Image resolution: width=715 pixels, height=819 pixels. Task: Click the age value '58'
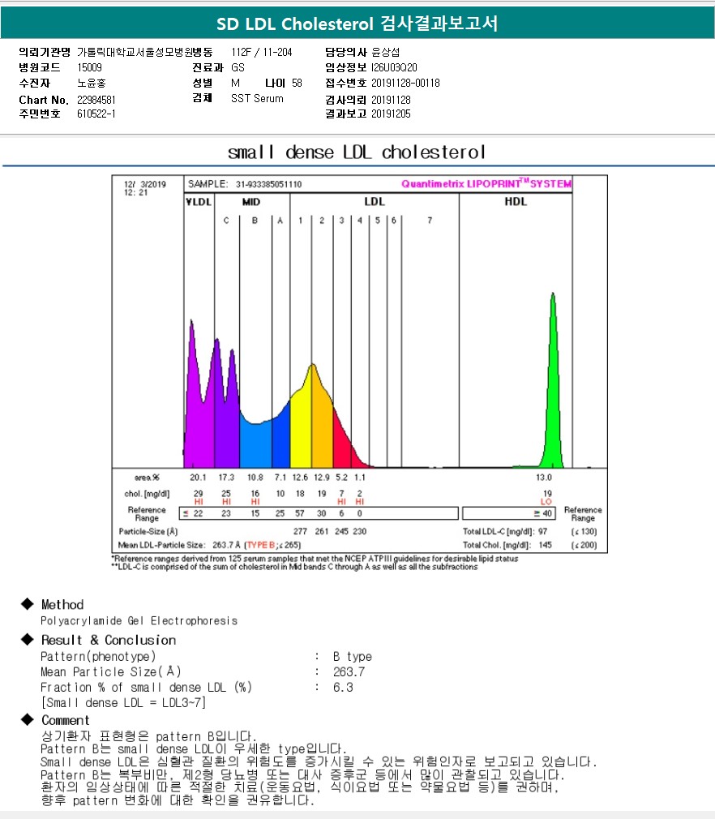point(298,83)
